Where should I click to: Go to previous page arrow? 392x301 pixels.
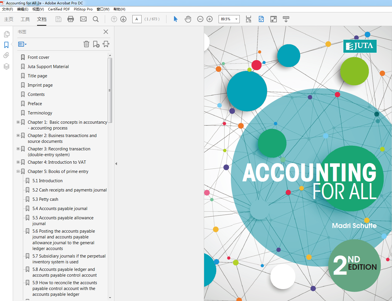(114, 19)
